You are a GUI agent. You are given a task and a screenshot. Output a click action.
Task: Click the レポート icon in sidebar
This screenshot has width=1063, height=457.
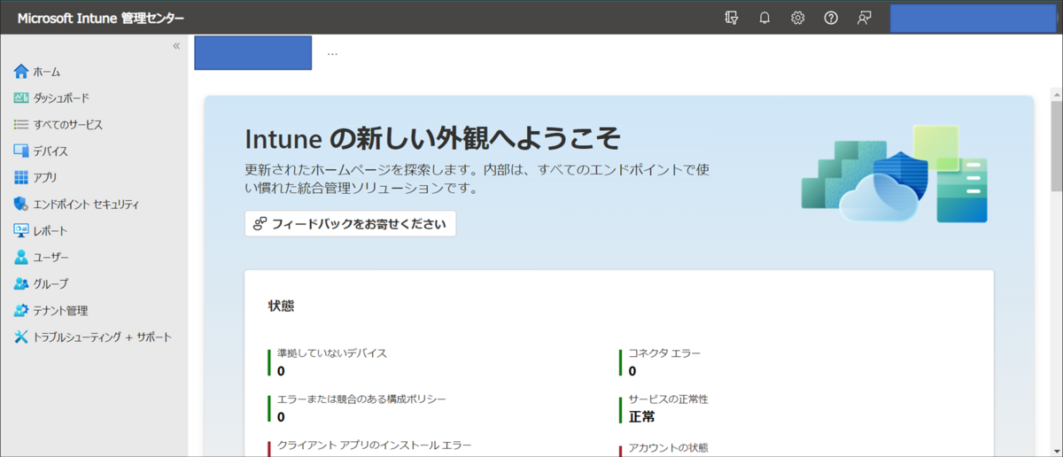21,231
